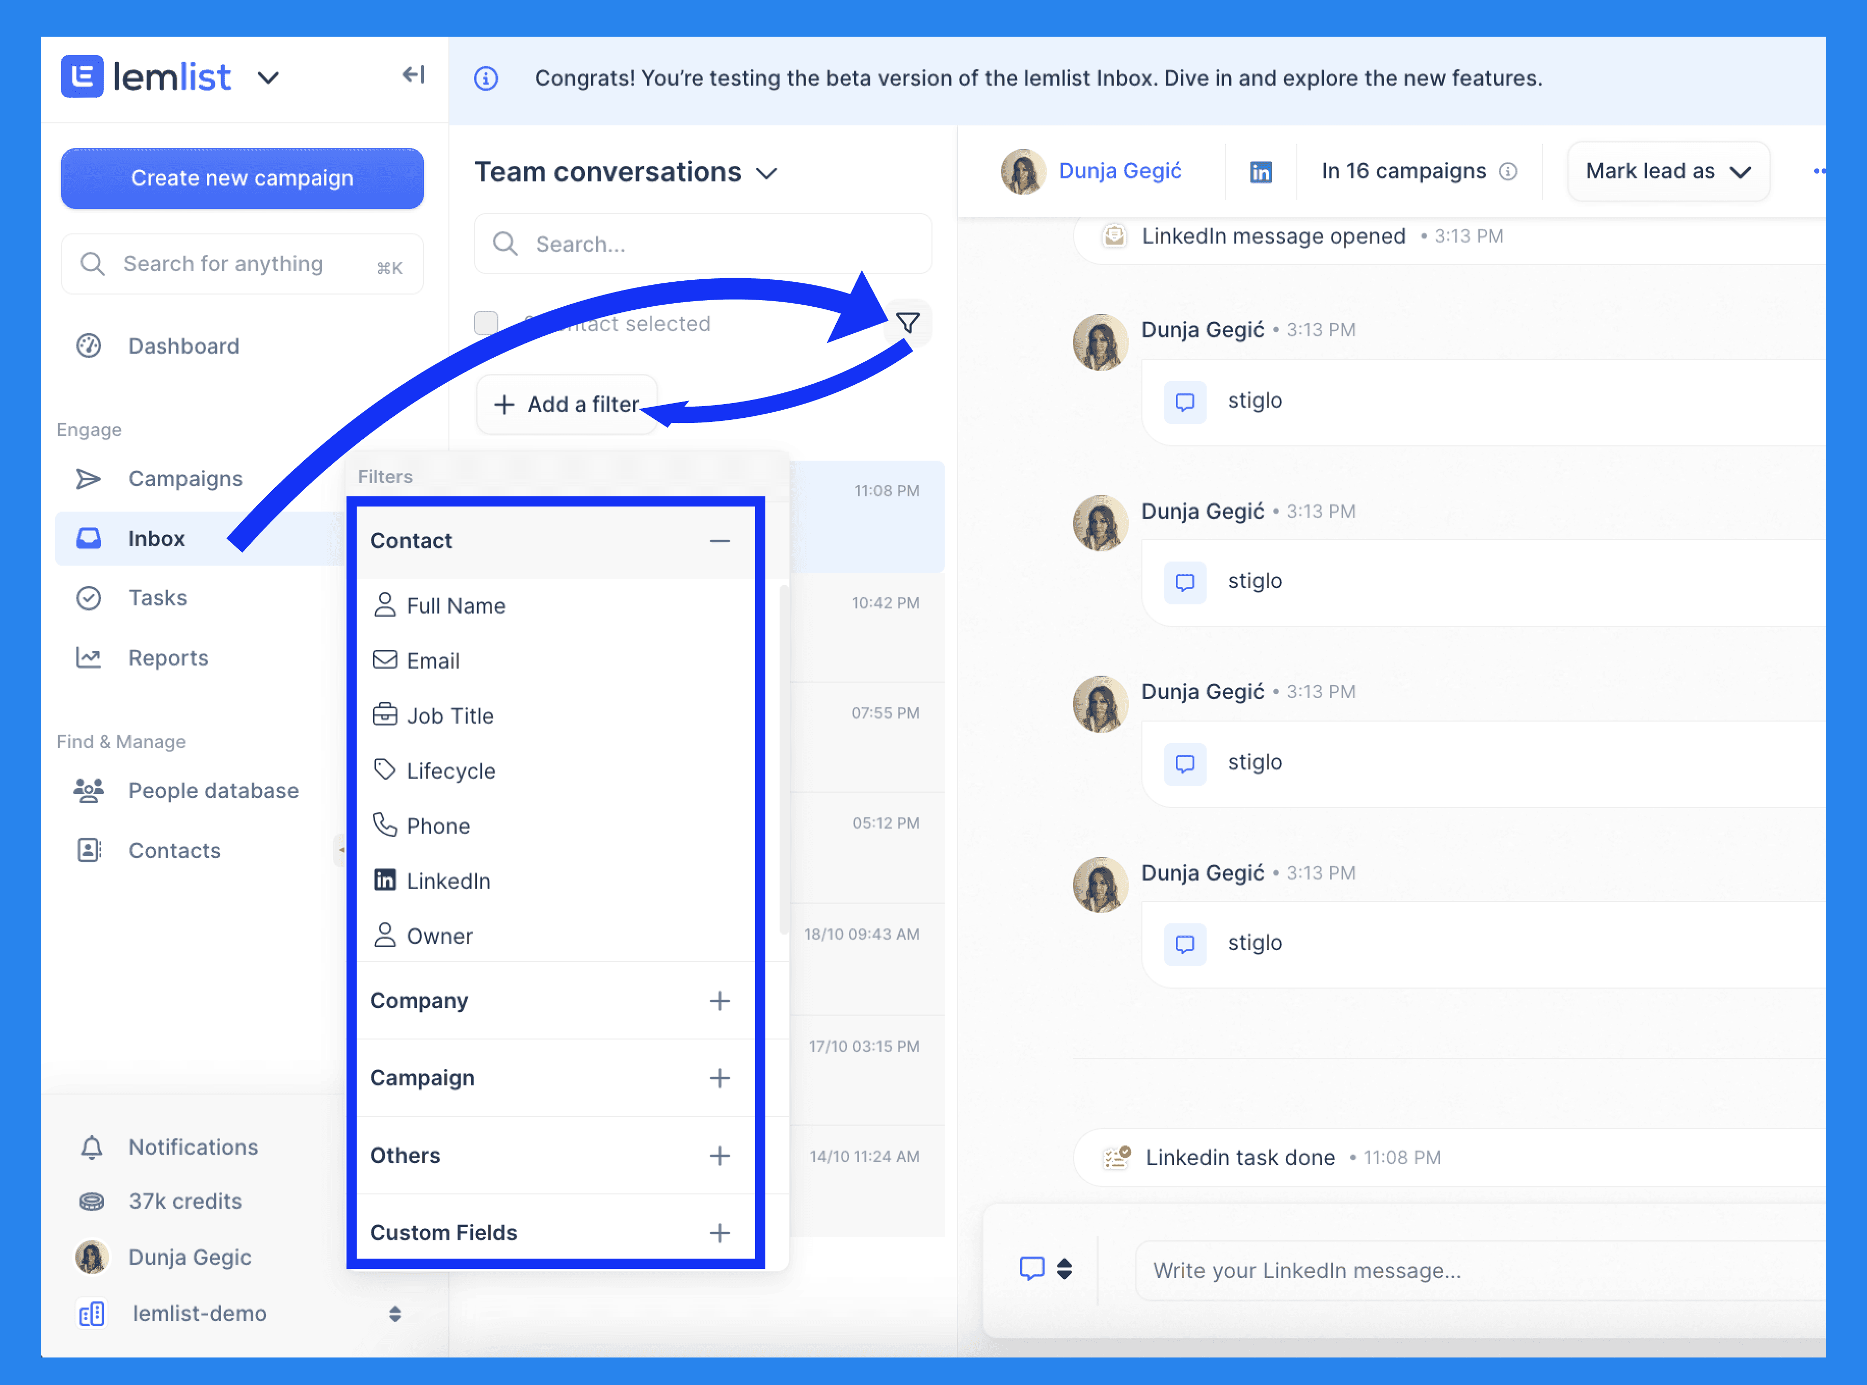Click the Inbox tray icon
The image size is (1867, 1385).
coord(89,538)
